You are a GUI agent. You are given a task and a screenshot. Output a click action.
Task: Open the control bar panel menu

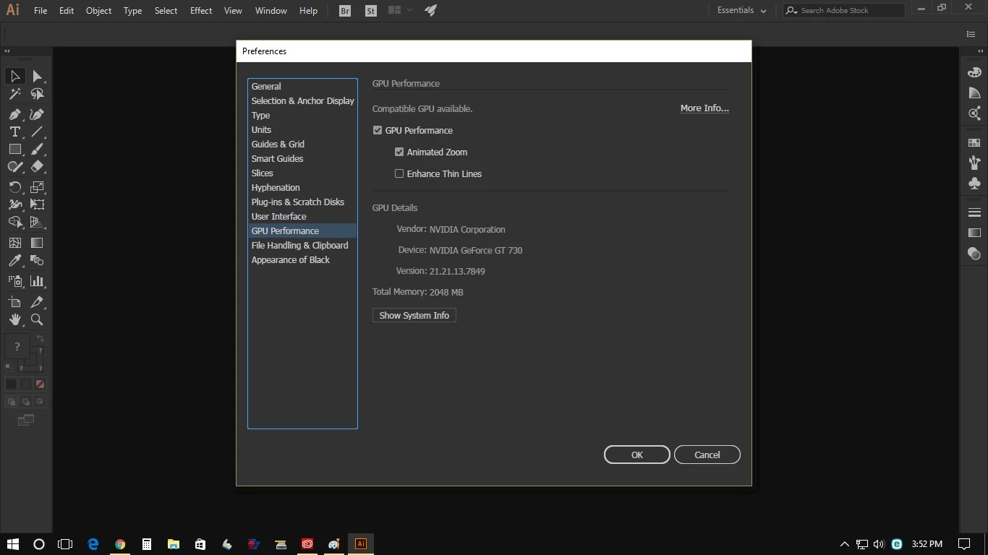971,34
